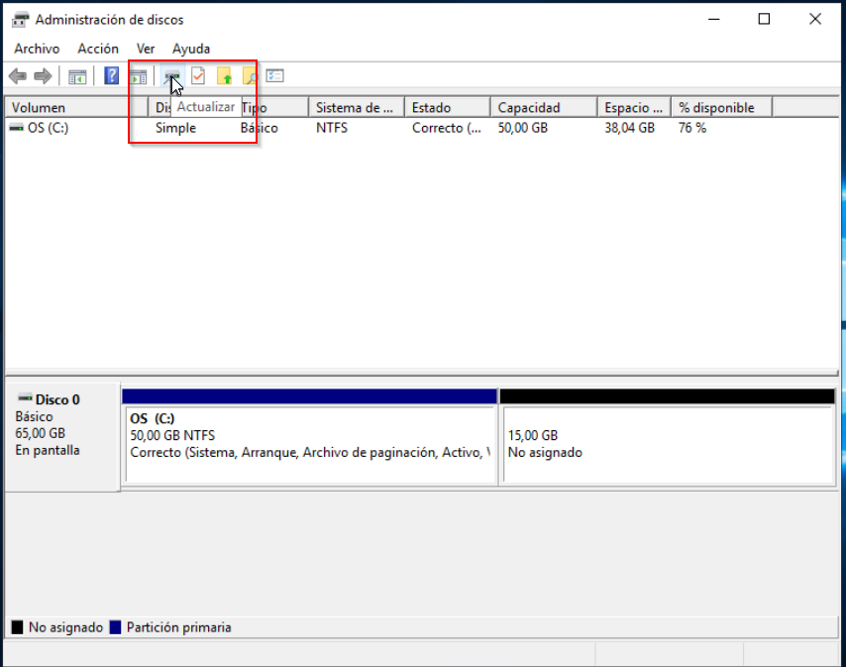This screenshot has height=667, width=846.
Task: Select the 15,00 GB No asignado partition
Action: tap(667, 444)
